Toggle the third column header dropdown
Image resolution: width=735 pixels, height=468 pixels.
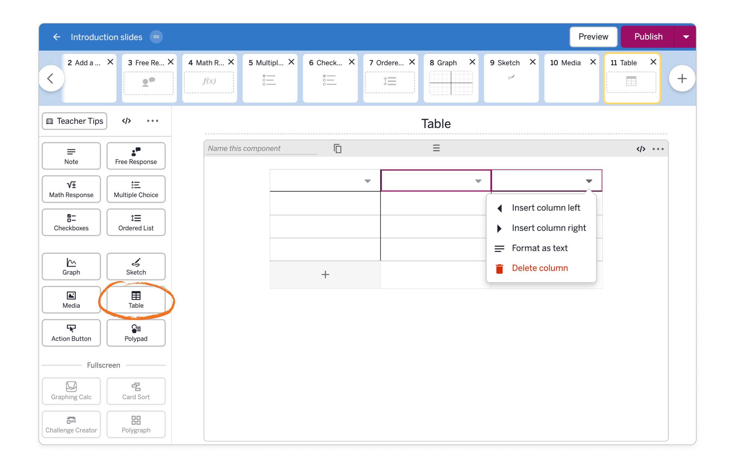[589, 181]
